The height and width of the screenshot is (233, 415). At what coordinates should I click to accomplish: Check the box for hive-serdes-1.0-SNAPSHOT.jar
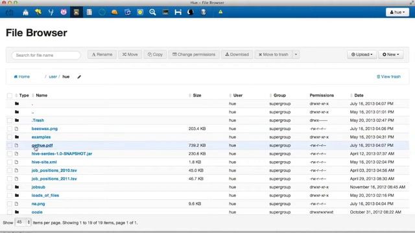click(x=10, y=154)
